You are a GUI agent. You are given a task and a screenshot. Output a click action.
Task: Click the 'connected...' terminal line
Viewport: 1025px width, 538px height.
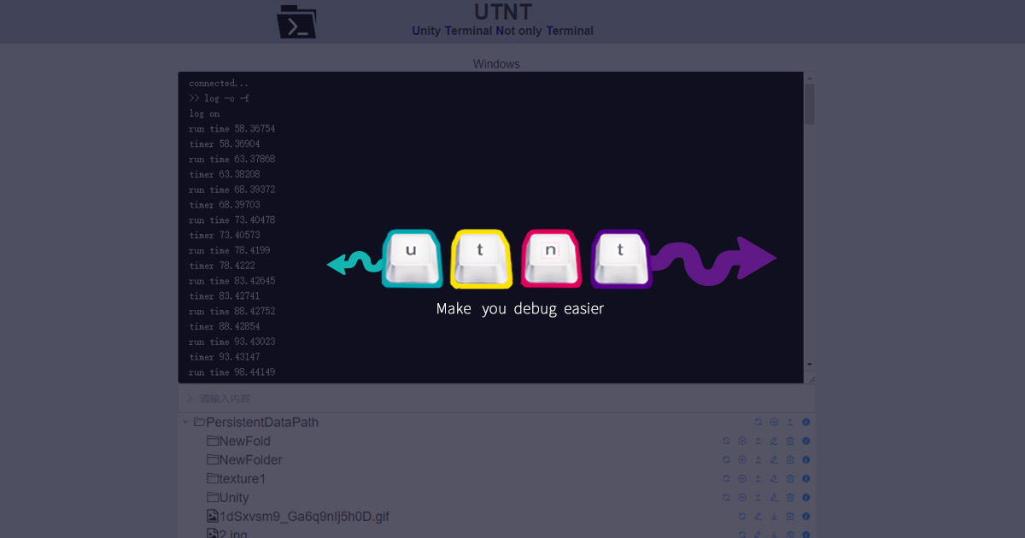click(x=219, y=83)
